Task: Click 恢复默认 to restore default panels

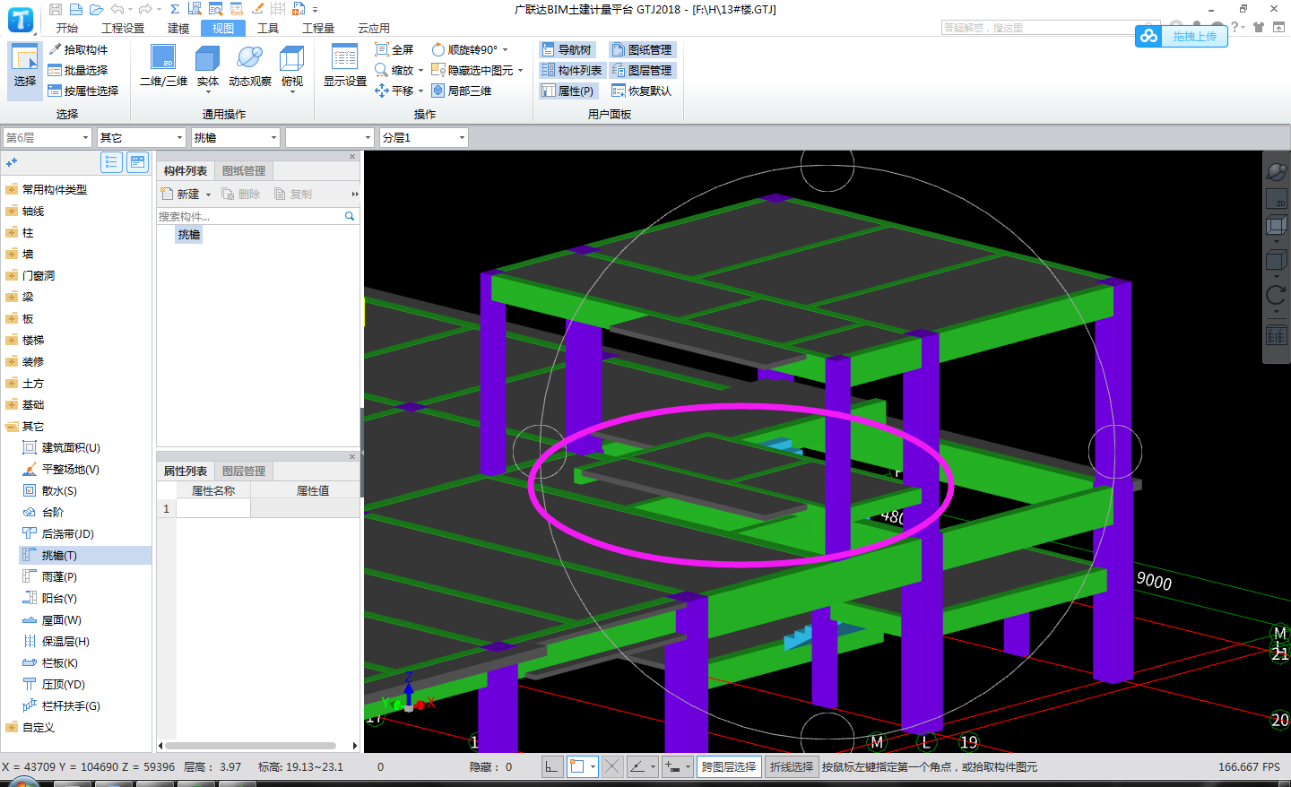Action: (x=641, y=91)
